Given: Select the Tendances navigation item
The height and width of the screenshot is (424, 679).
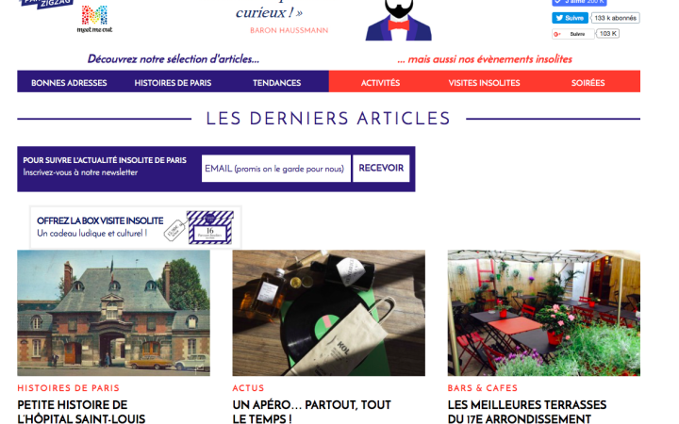Looking at the screenshot, I should (276, 83).
